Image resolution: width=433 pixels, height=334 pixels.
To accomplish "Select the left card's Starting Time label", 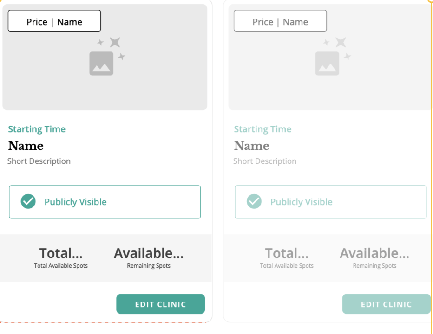I will click(x=37, y=129).
